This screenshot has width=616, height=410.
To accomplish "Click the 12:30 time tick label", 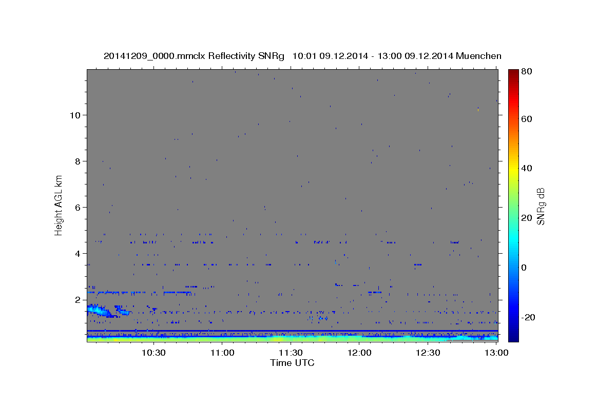I will pyautogui.click(x=428, y=353).
